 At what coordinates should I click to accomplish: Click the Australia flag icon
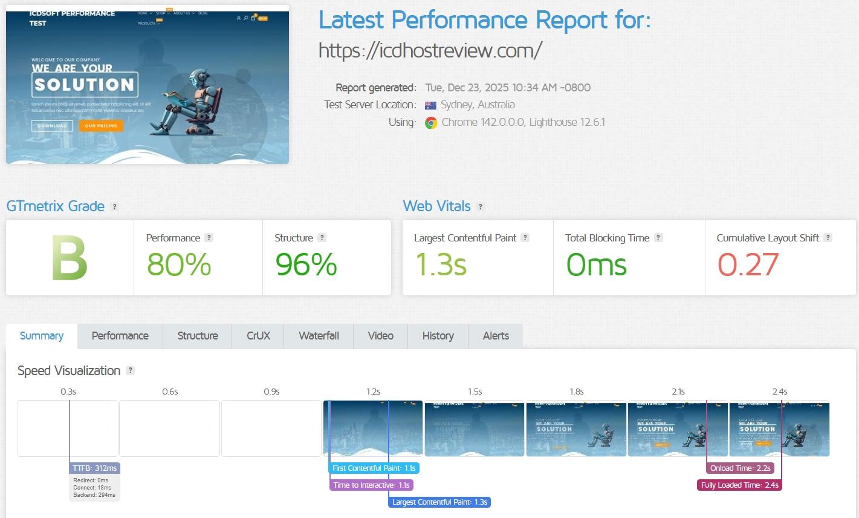(430, 105)
